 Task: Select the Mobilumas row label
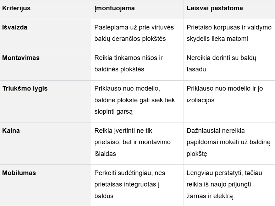coord(19,173)
